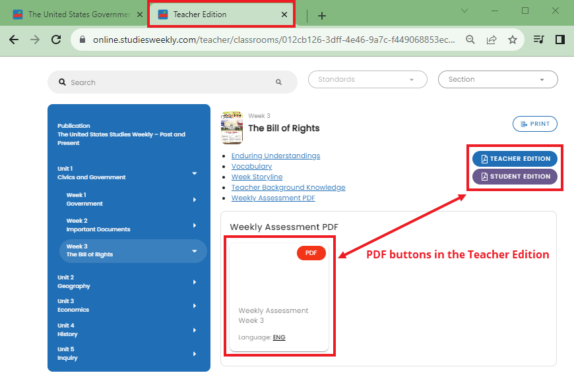
Task: Open the Week Storyline link
Action: click(257, 177)
